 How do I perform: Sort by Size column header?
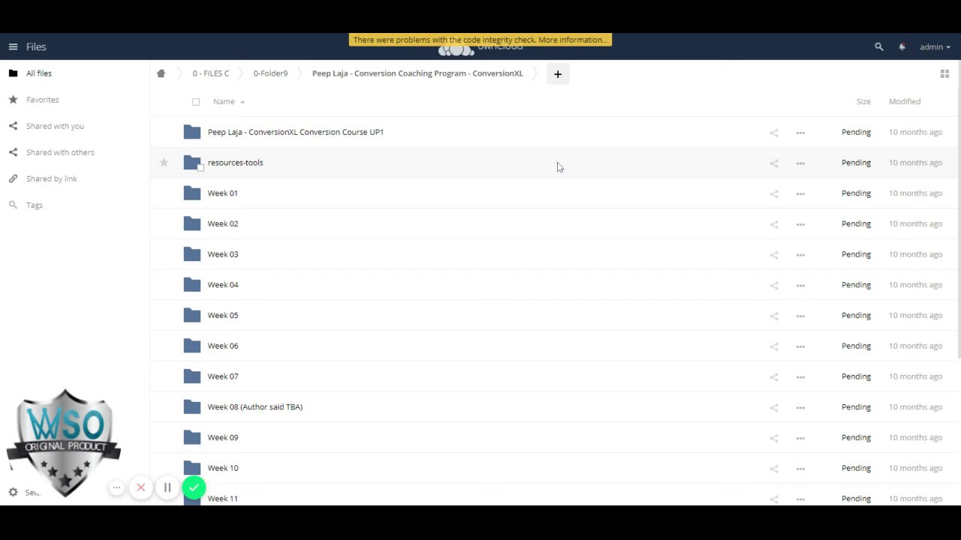[863, 101]
